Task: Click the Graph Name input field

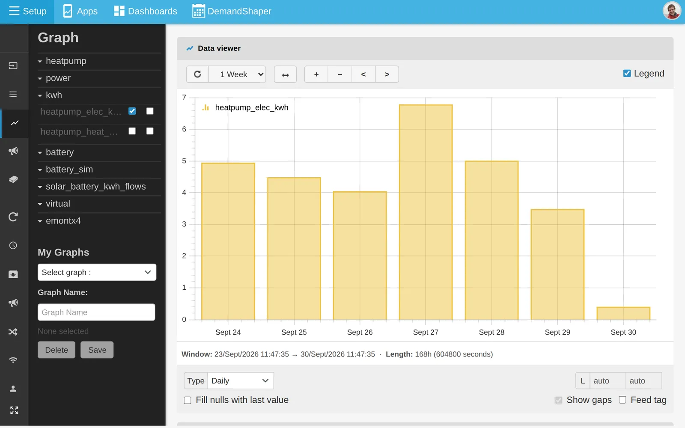Action: [96, 312]
